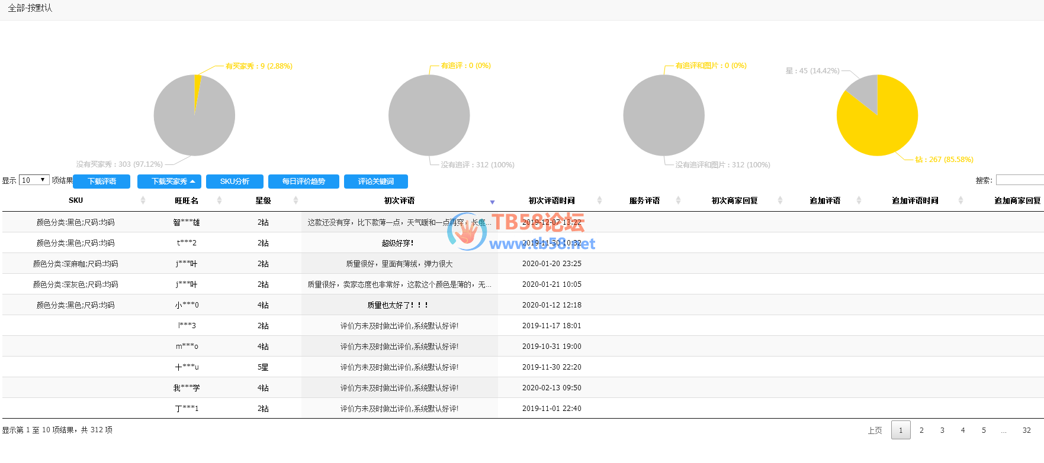Open the rows-per-page dropdown showing 10

(x=34, y=180)
